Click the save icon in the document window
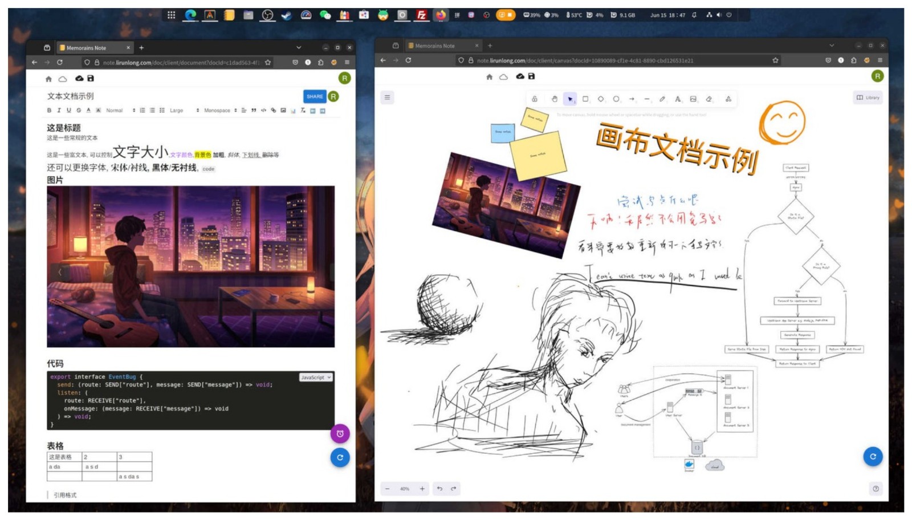This screenshot has height=520, width=912. 90,78
